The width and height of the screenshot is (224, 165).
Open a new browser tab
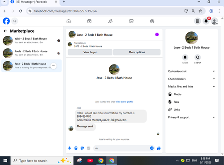64,2
